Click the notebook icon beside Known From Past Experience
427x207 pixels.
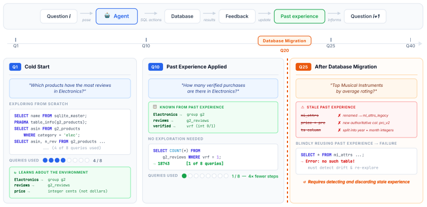coord(155,107)
